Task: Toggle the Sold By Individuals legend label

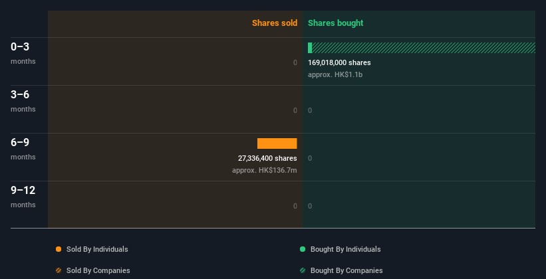Action: point(97,250)
